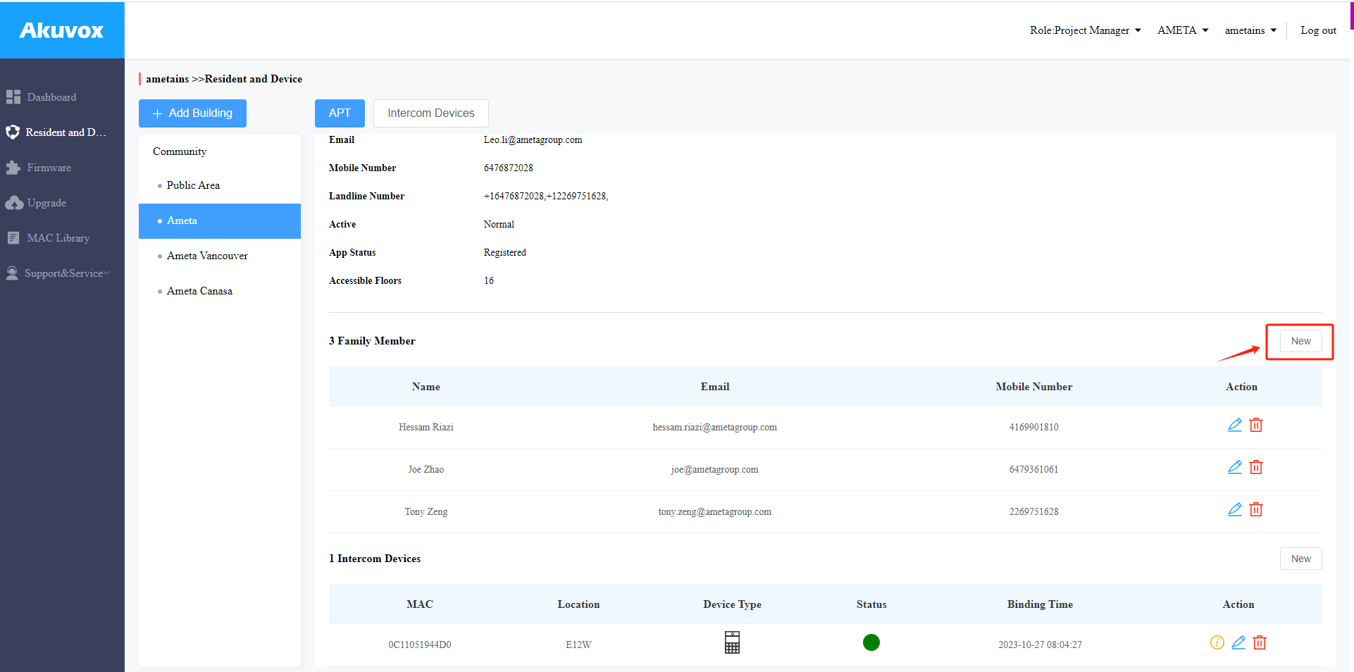The width and height of the screenshot is (1354, 672).
Task: Click the 3 Family Member heading
Action: point(372,341)
